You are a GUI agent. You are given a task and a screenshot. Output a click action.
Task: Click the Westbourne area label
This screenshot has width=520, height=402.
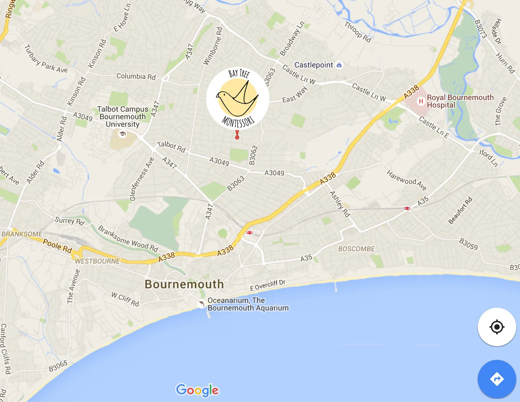97,261
